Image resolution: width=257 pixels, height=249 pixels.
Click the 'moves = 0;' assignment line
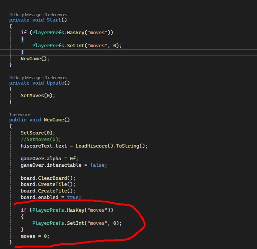35,236
